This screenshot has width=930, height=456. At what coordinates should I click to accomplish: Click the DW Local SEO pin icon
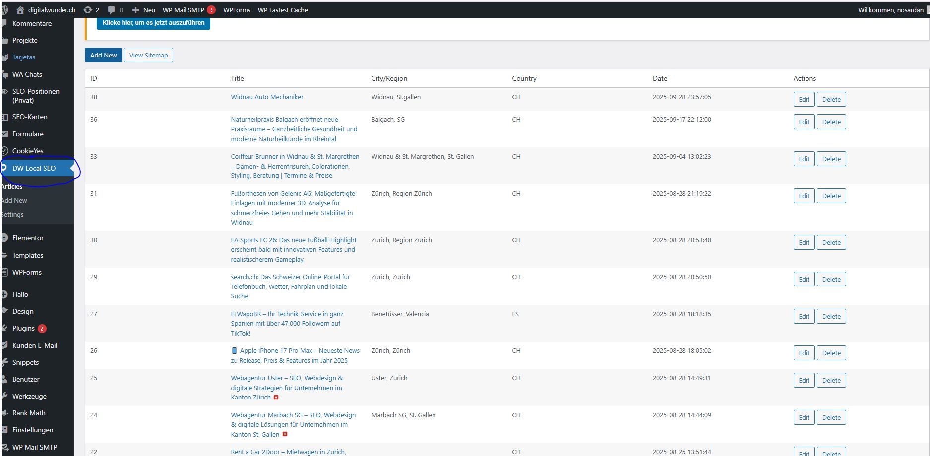point(4,168)
